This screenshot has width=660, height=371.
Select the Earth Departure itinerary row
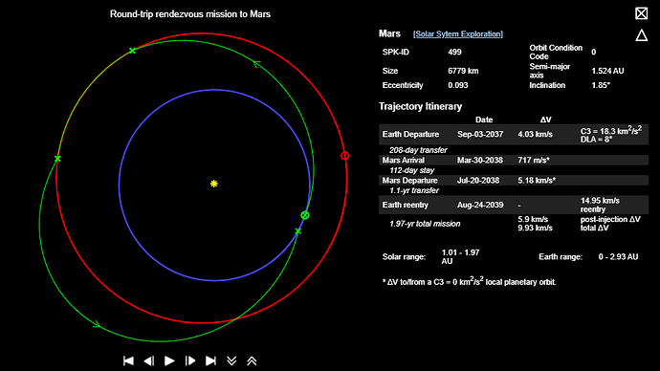pyautogui.click(x=514, y=135)
